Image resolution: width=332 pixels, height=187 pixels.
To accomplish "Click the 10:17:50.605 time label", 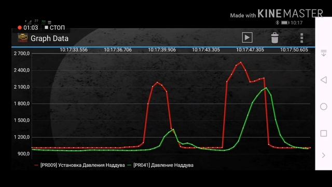I will [x=294, y=50].
